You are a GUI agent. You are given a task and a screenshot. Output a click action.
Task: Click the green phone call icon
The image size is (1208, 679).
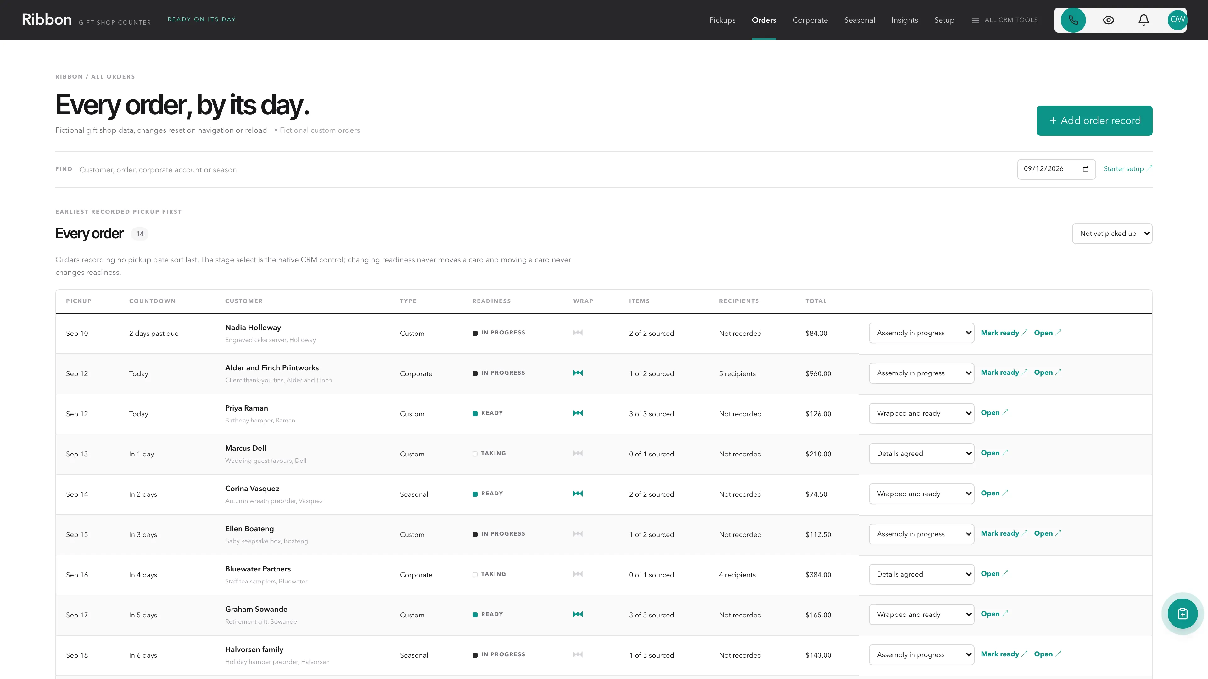pos(1073,20)
